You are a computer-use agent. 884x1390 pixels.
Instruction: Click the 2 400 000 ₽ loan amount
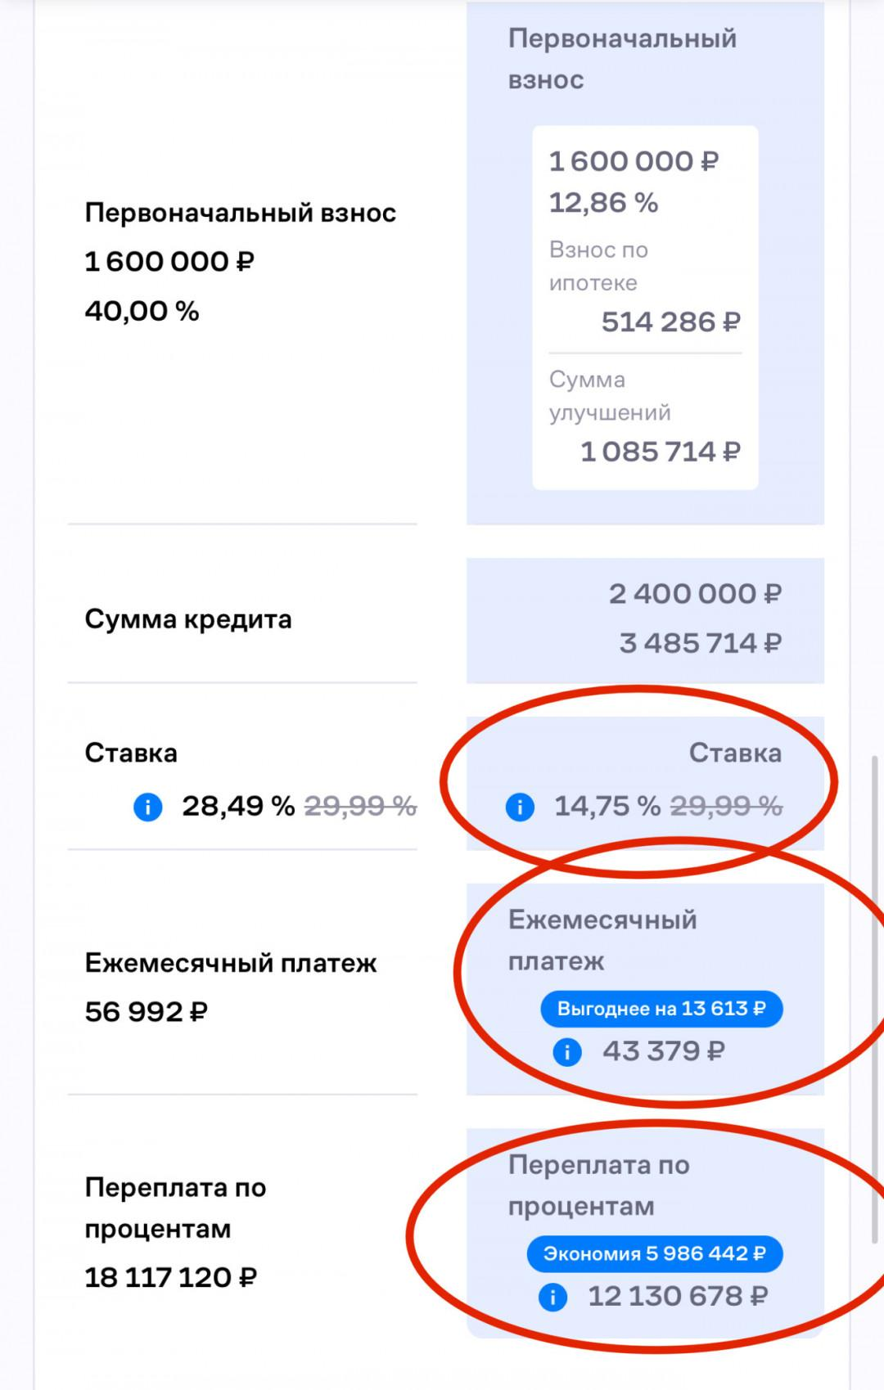pyautogui.click(x=695, y=594)
